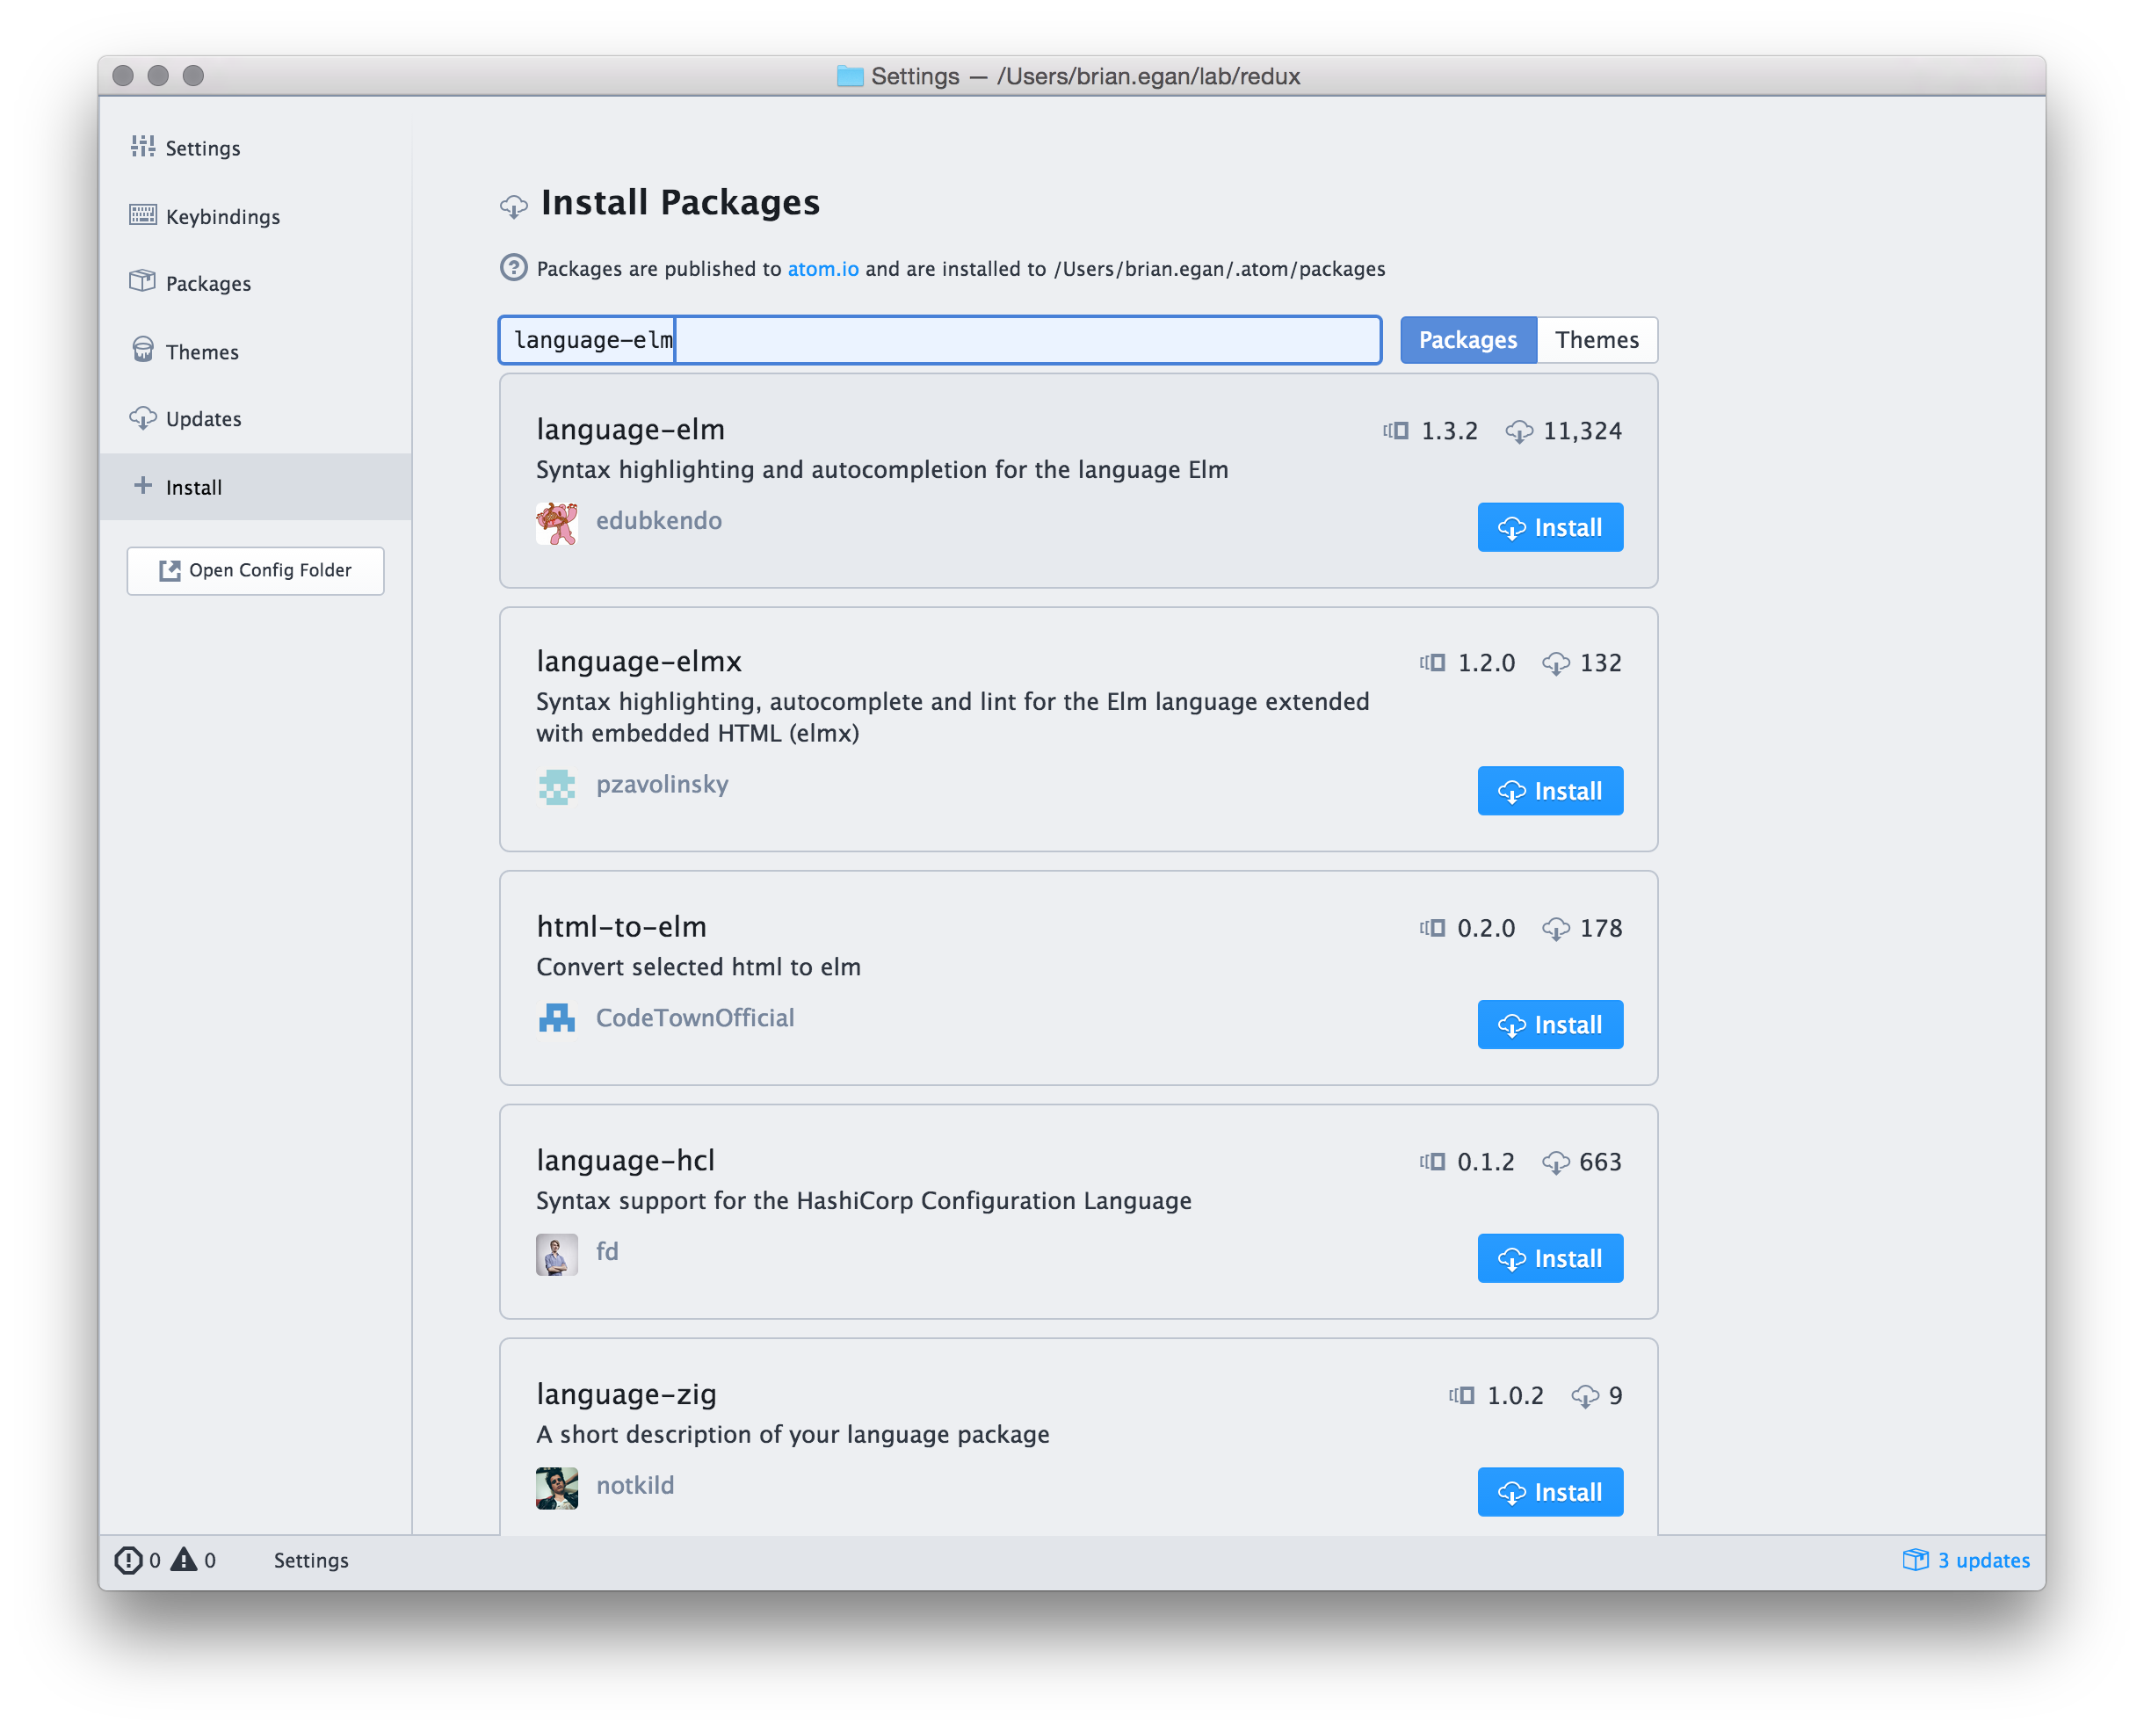Screen dimensions: 2144x1731
Task: Open the Updates sidebar section
Action: (x=204, y=419)
